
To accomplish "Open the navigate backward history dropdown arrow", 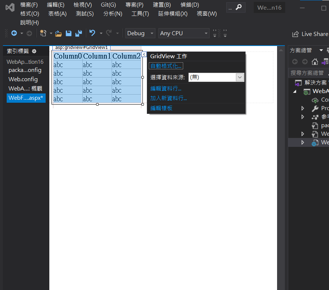I will click(x=22, y=33).
